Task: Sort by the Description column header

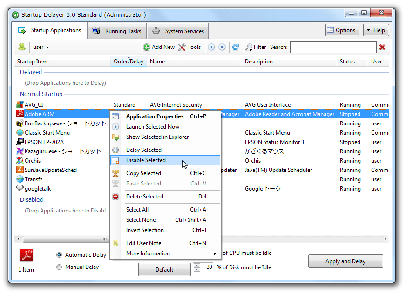Action: (289, 62)
